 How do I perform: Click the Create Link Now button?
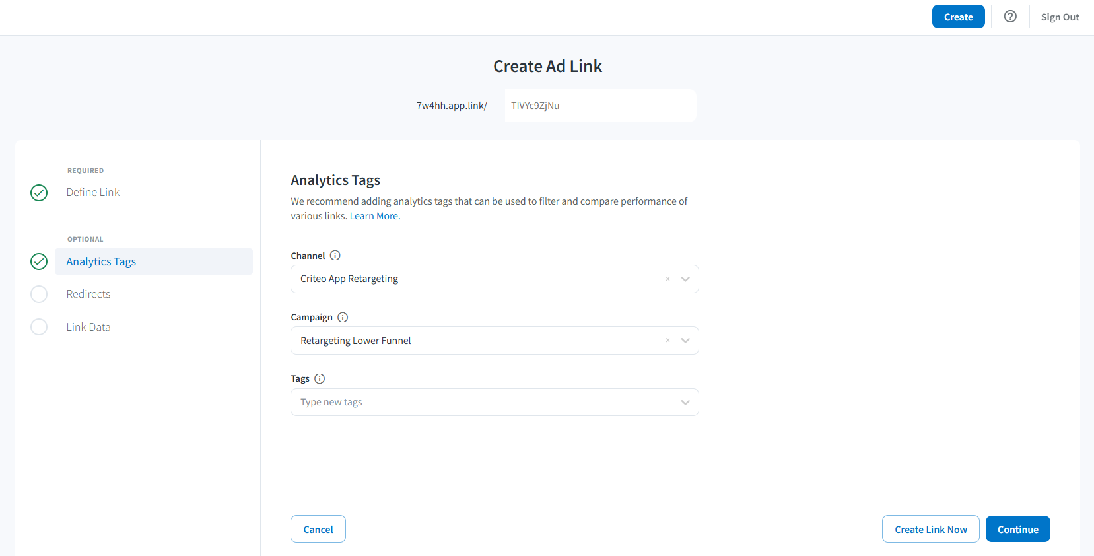(x=930, y=529)
